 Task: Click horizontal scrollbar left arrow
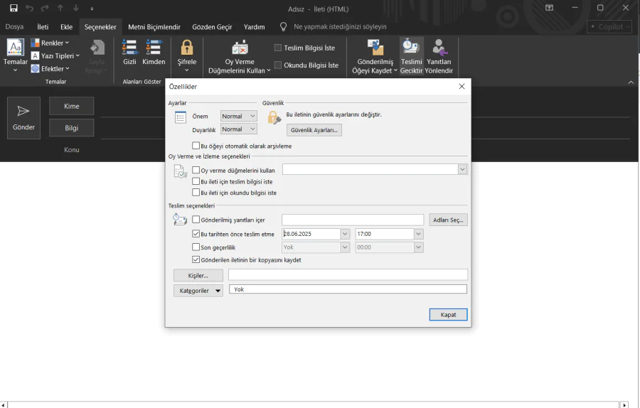4,404
